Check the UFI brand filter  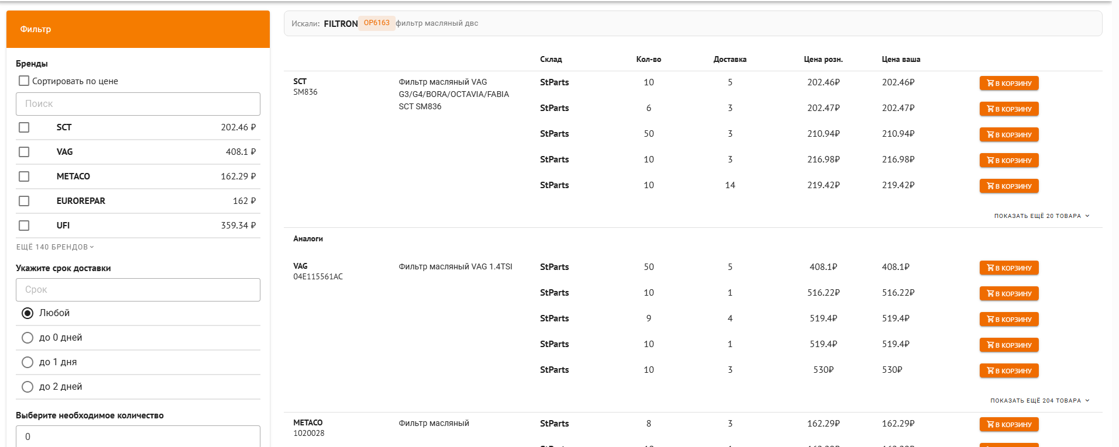pyautogui.click(x=24, y=226)
